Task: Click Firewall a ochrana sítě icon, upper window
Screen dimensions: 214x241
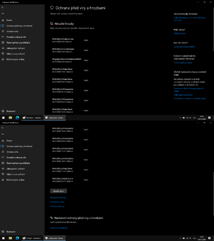Action: click(3, 37)
